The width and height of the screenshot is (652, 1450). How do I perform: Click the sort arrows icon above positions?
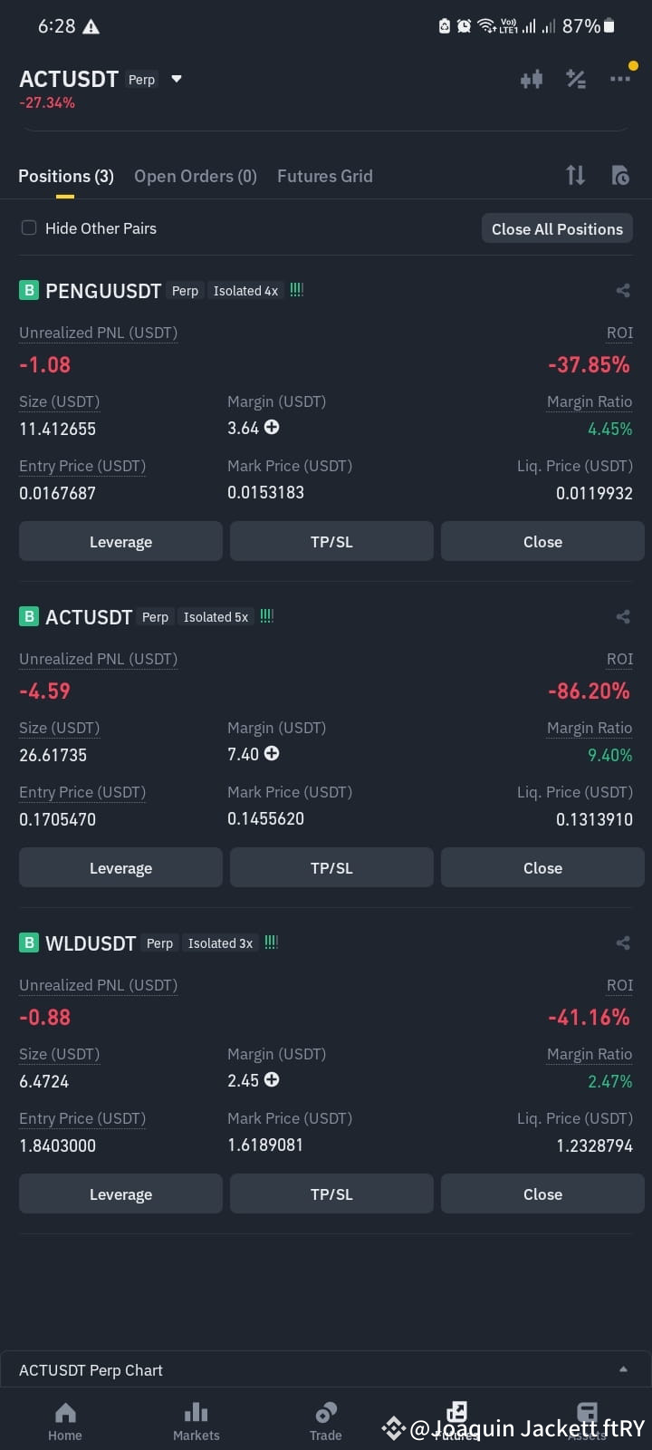[x=575, y=175]
